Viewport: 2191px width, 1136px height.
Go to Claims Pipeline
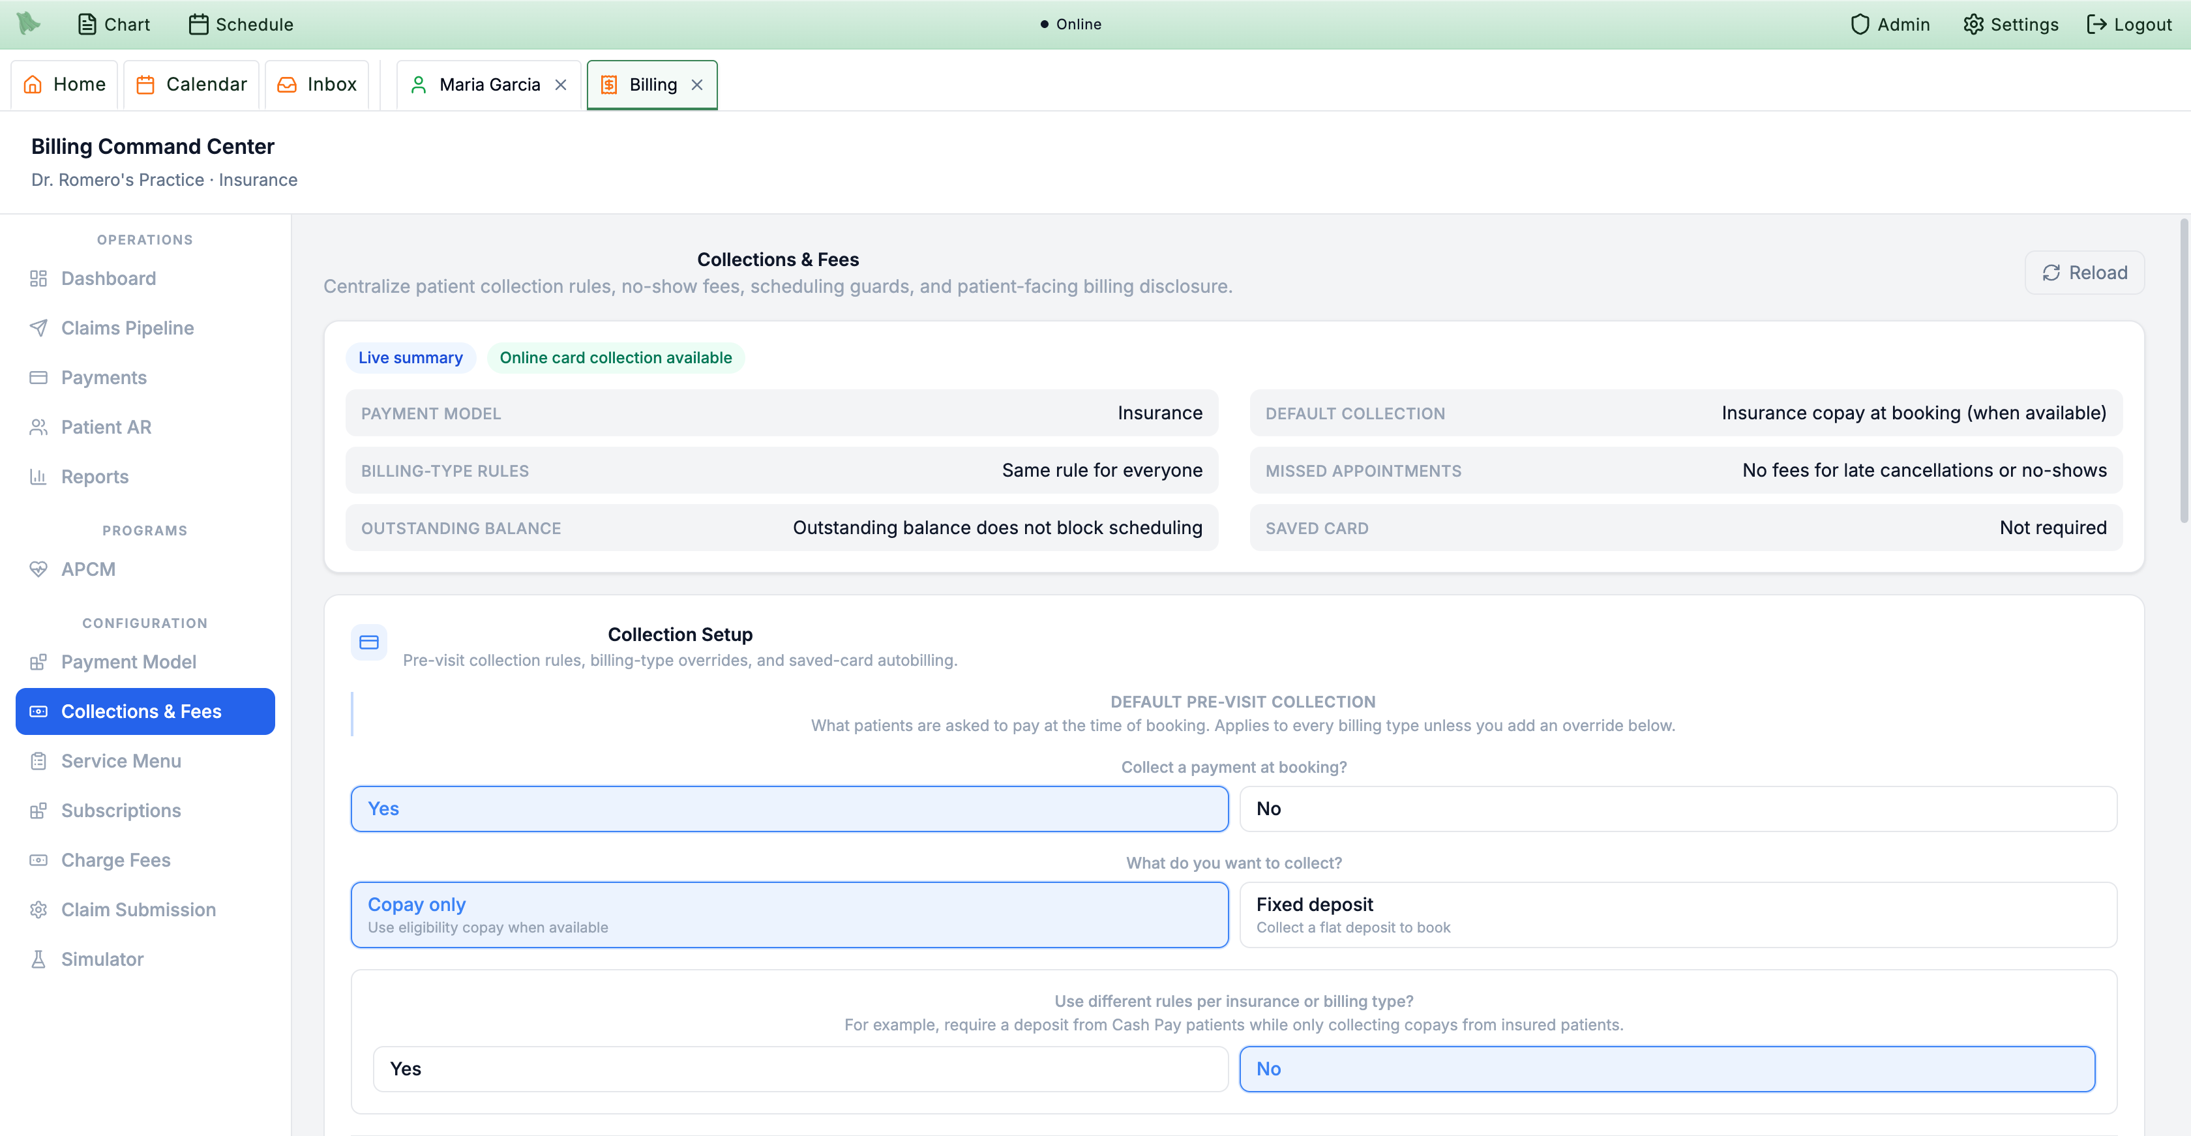[145, 327]
